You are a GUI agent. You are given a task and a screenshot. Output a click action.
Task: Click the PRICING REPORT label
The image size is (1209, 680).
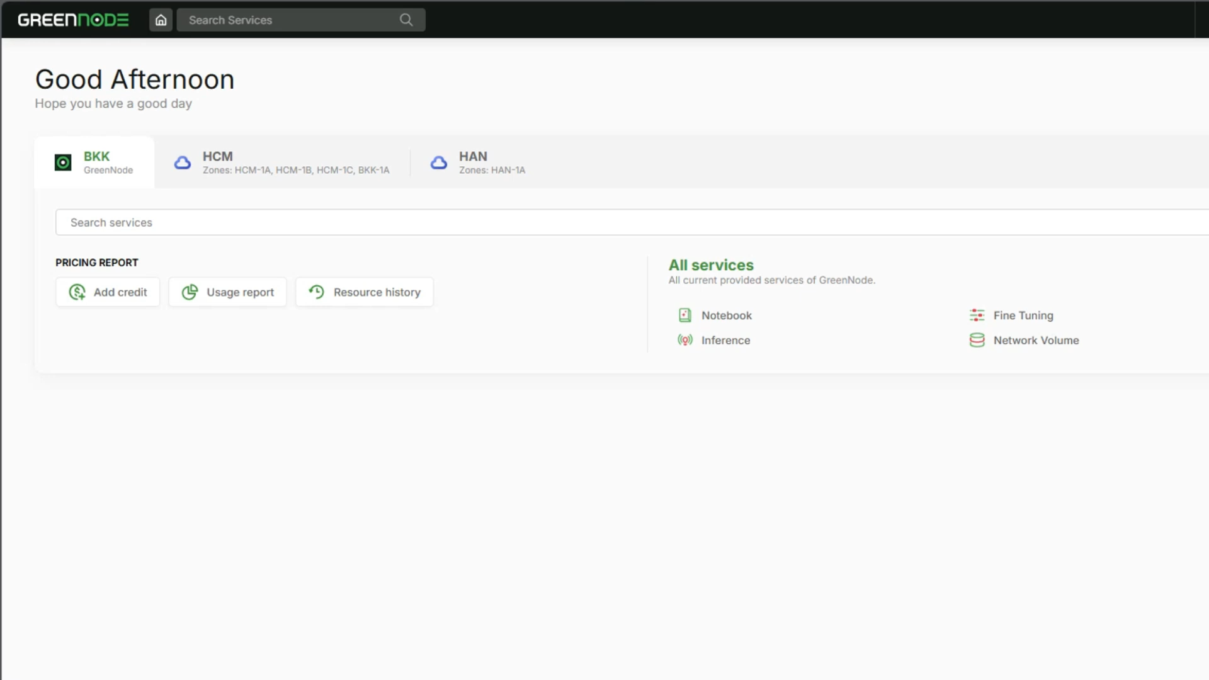(x=97, y=263)
